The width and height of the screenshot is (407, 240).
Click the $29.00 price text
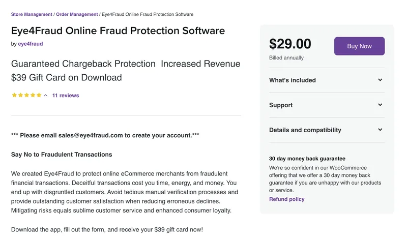(290, 44)
